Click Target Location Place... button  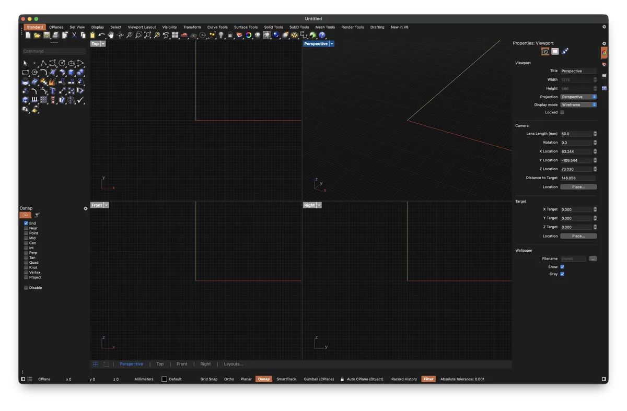[578, 236]
